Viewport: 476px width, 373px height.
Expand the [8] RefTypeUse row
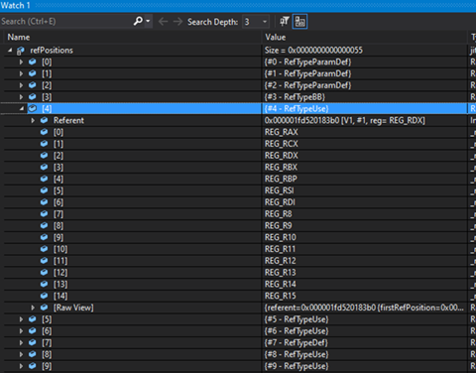tap(21, 354)
